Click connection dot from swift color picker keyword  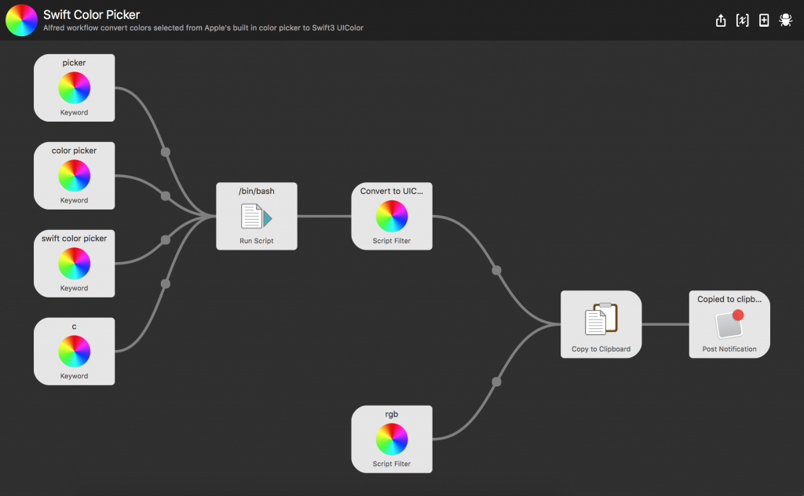tap(165, 239)
